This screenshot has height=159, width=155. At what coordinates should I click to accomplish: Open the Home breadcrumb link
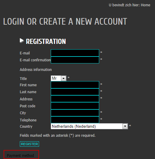[146, 5]
